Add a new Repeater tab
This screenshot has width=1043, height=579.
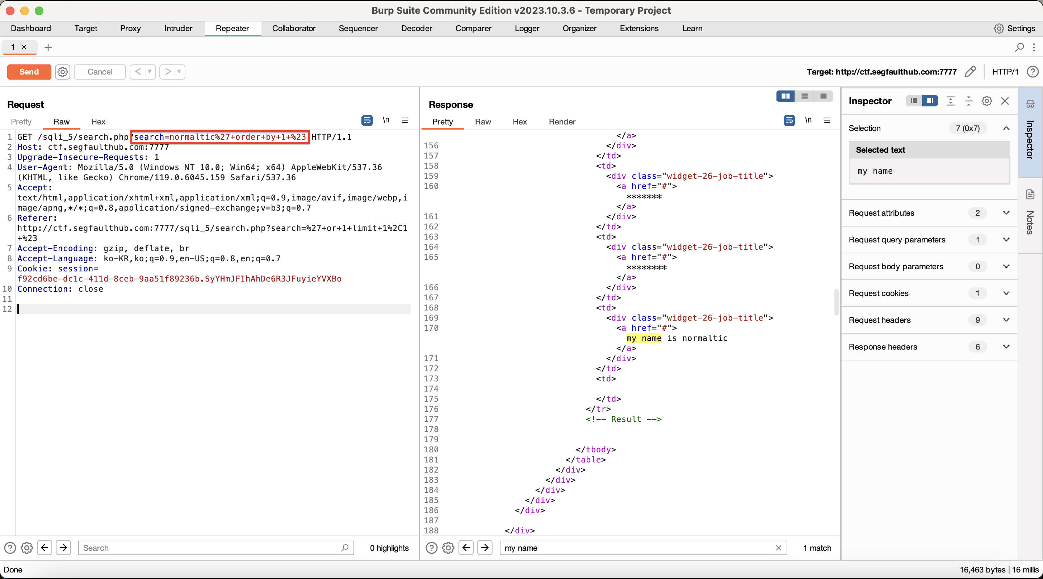click(x=48, y=47)
